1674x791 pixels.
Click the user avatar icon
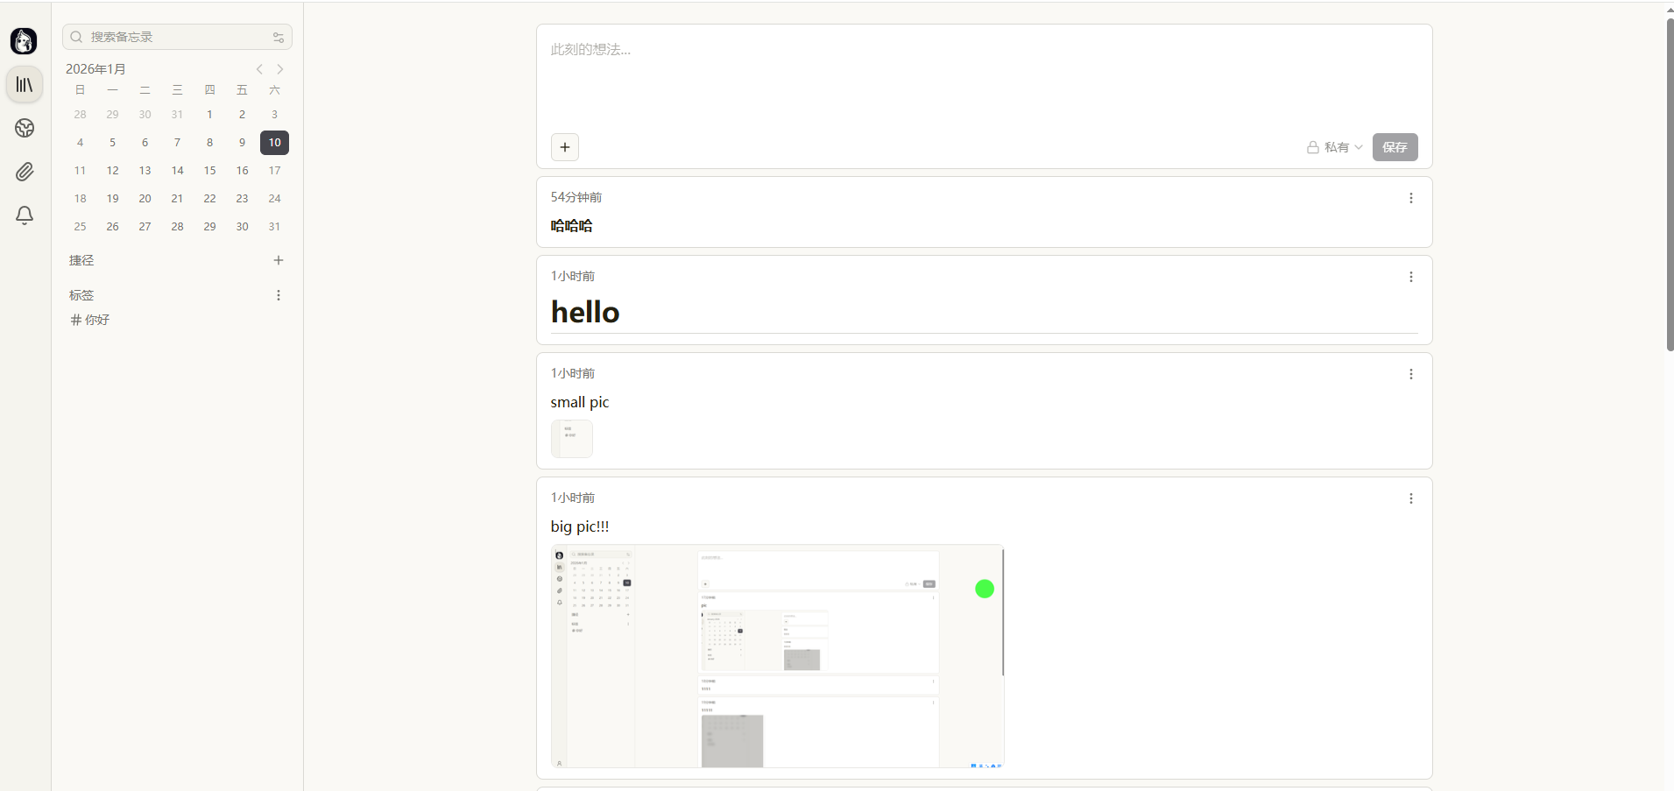click(x=24, y=40)
